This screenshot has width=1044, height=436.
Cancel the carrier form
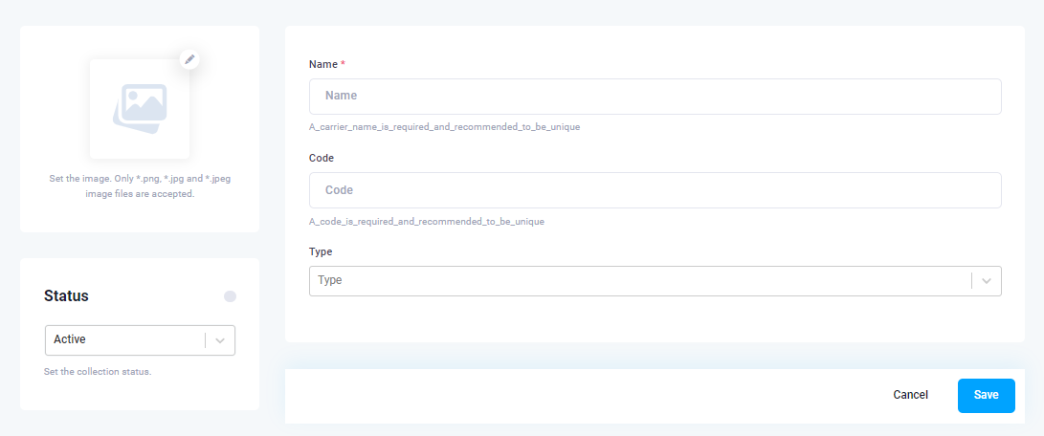click(910, 395)
